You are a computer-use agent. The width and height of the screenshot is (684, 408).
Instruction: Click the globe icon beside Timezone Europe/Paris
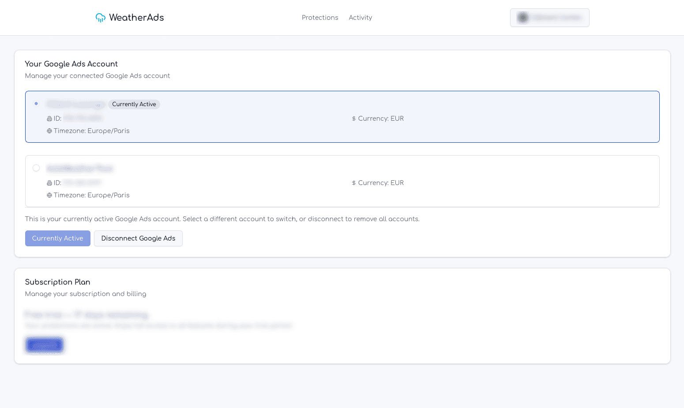(49, 130)
